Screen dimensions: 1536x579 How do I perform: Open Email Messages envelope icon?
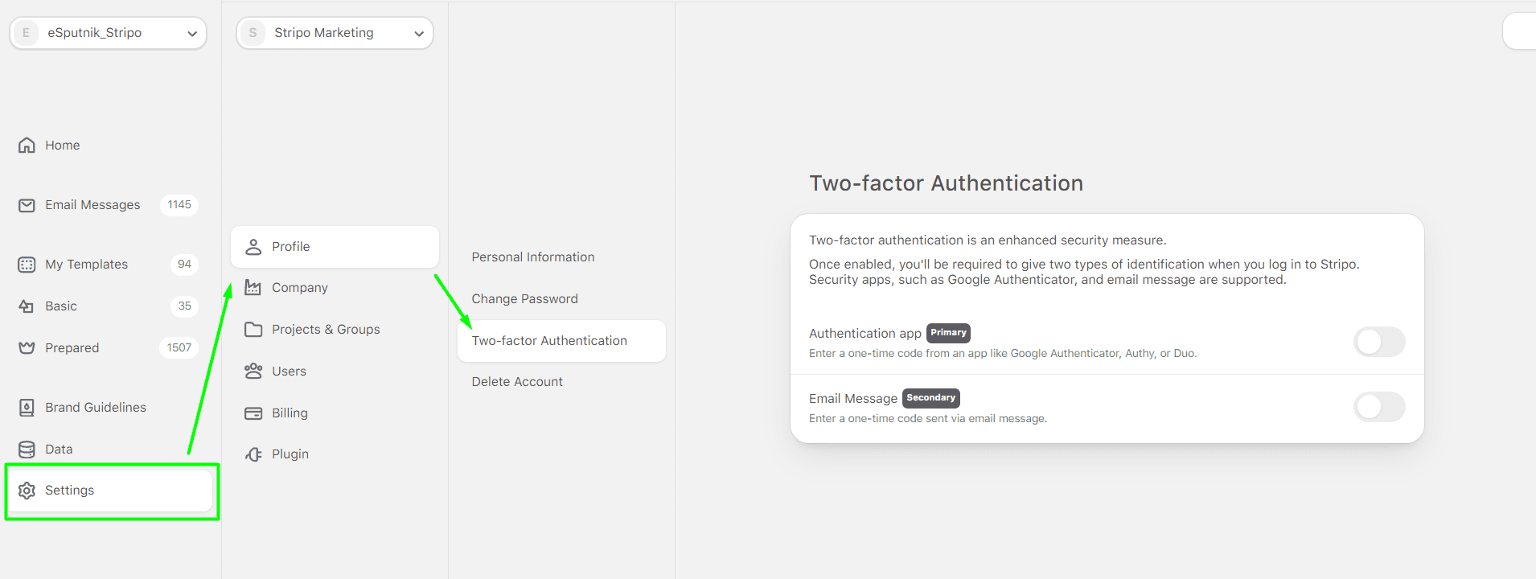(27, 205)
